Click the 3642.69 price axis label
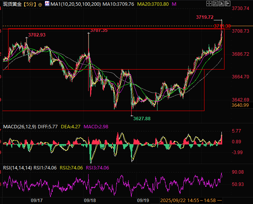Screen dimensions: 253x204 pos(240,100)
